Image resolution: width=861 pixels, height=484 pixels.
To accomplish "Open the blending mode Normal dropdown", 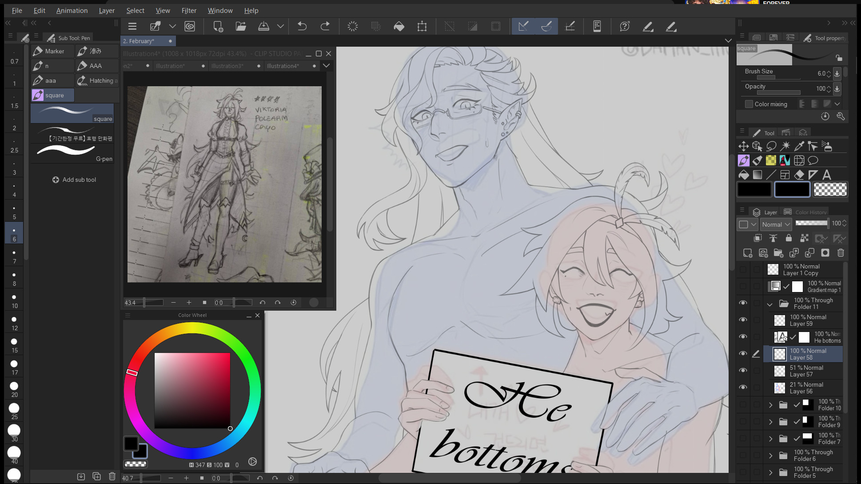I will click(776, 224).
